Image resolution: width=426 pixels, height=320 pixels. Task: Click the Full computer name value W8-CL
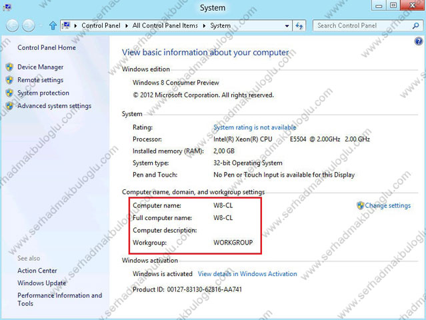223,218
